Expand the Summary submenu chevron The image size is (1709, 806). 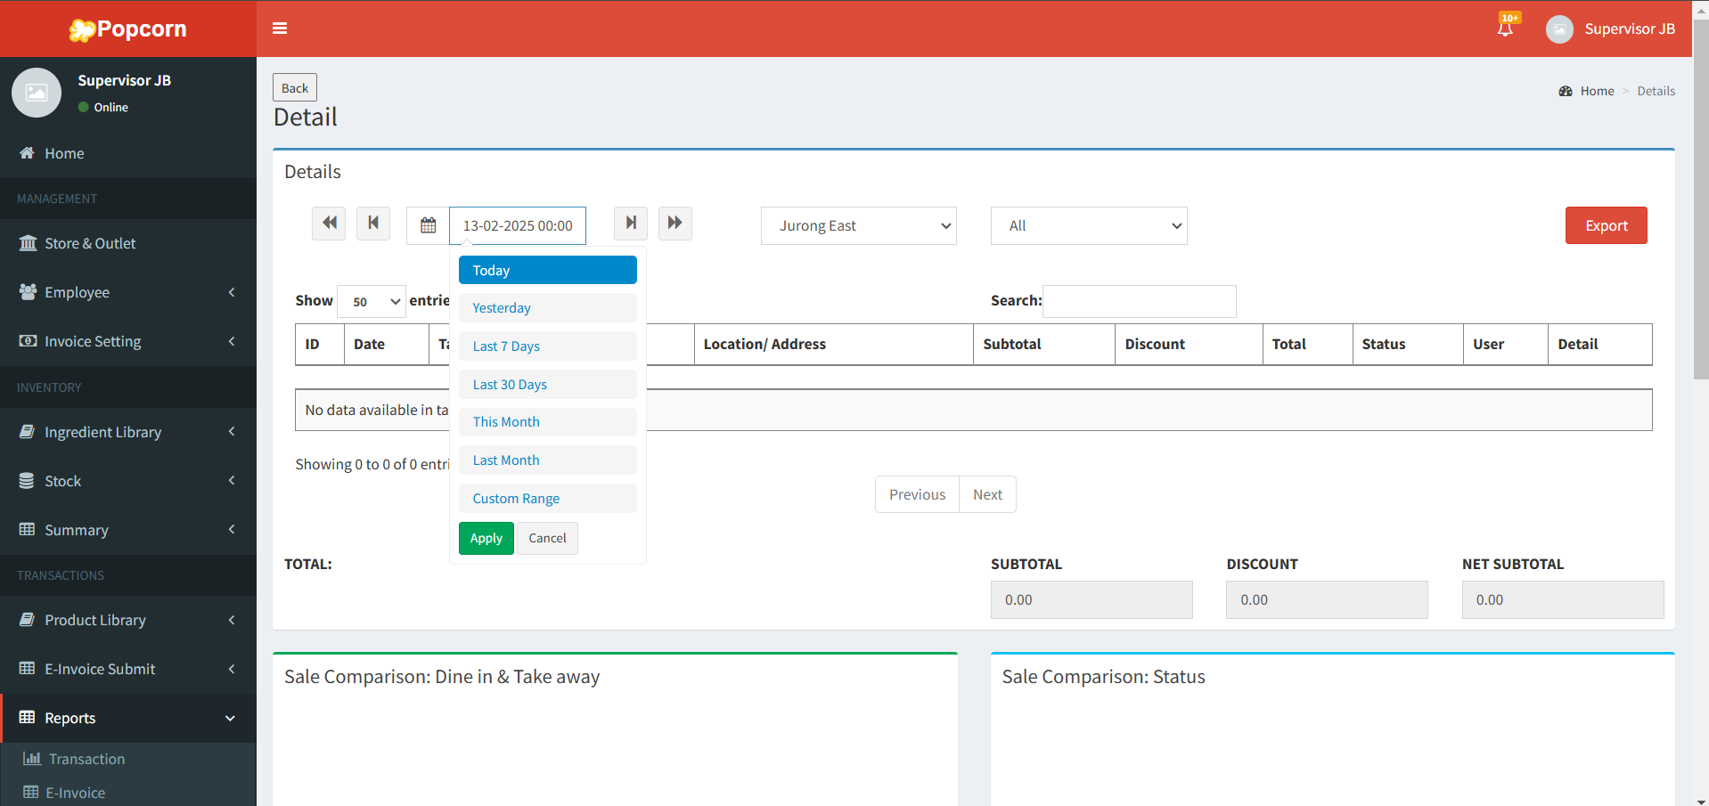pyautogui.click(x=232, y=530)
